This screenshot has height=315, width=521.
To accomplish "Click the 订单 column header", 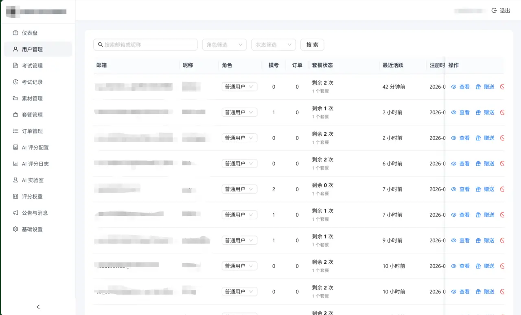I will click(297, 65).
